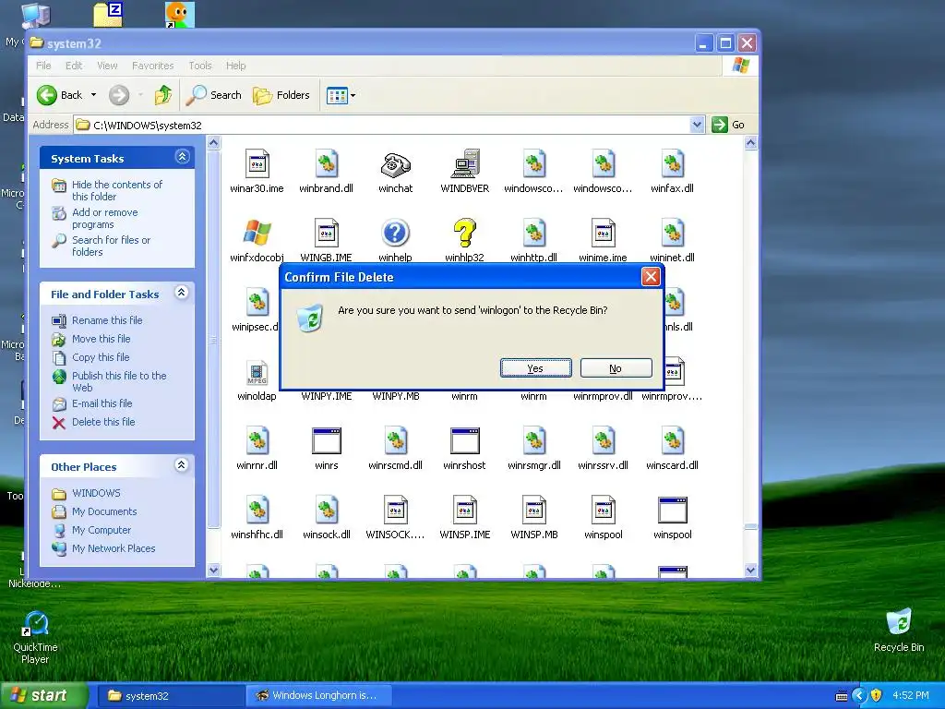Select the winar30.ime file icon
The image size is (945, 709).
pos(257,163)
